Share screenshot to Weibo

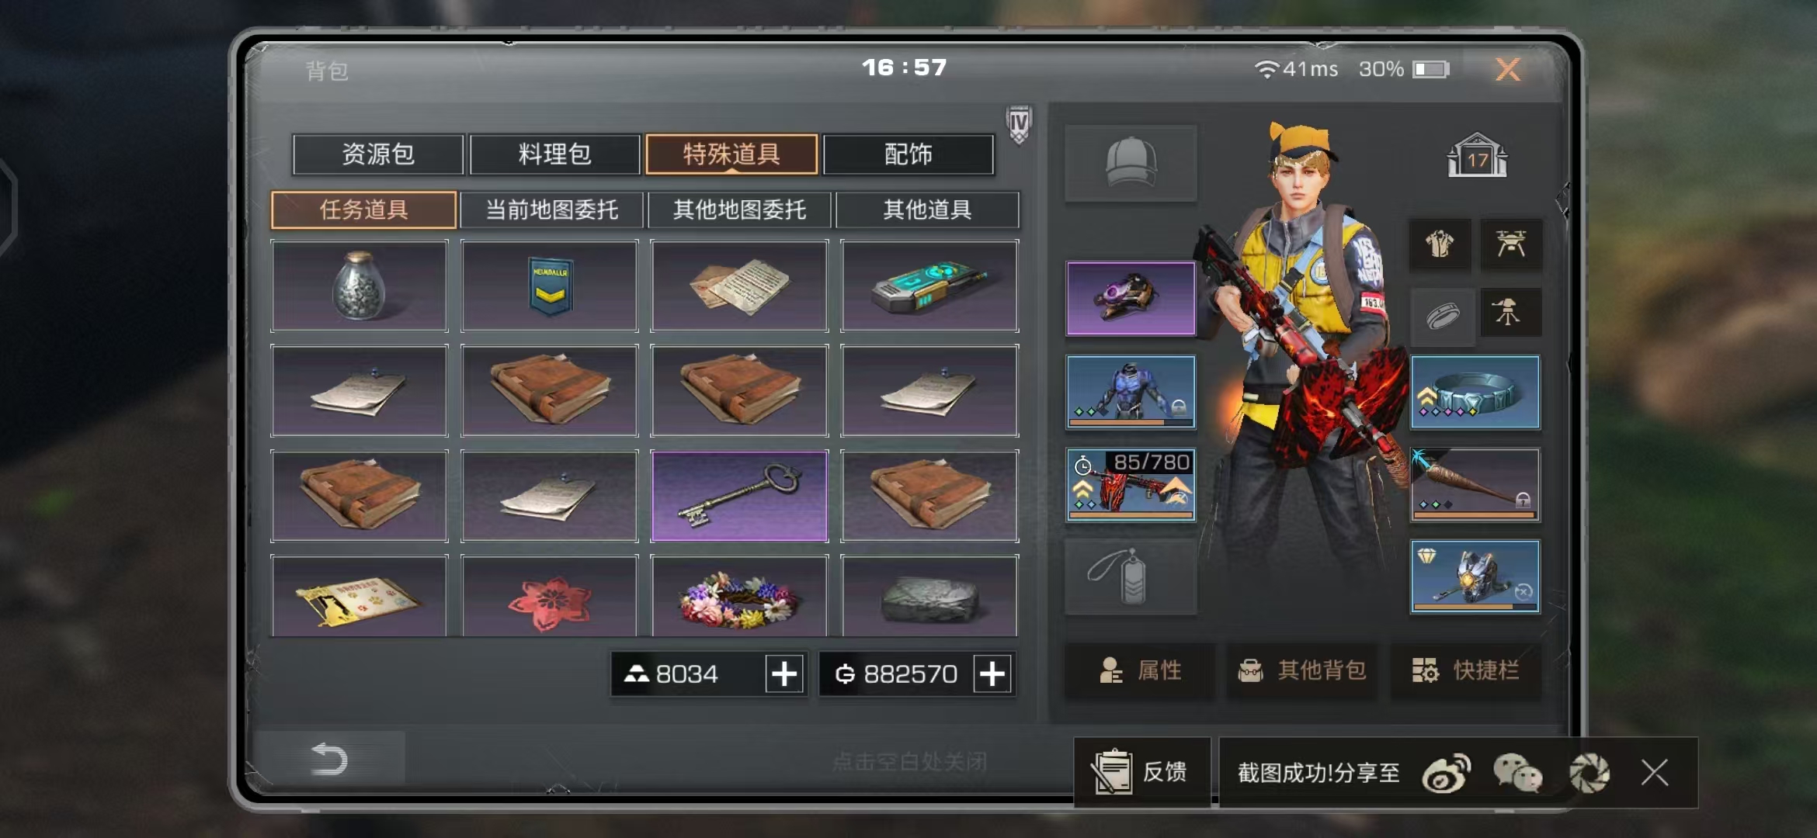click(1446, 773)
